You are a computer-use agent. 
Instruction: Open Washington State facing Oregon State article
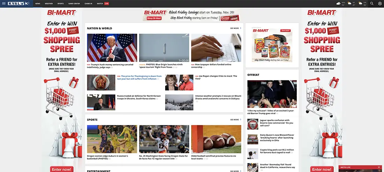(164, 157)
